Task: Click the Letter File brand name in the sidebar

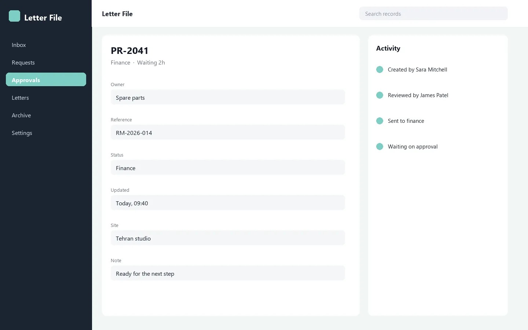Action: coord(43,18)
